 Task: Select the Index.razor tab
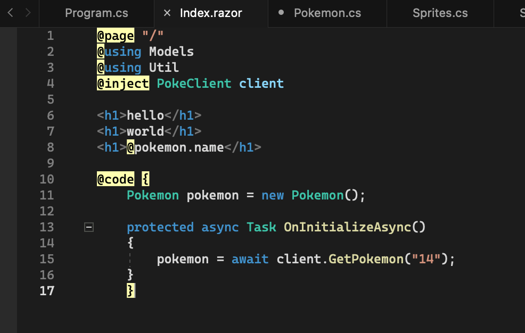(211, 13)
